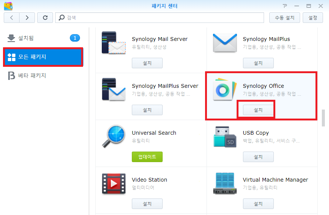This screenshot has width=329, height=215.
Task: Open the Synology MailPlus Server icon
Action: pyautogui.click(x=114, y=89)
